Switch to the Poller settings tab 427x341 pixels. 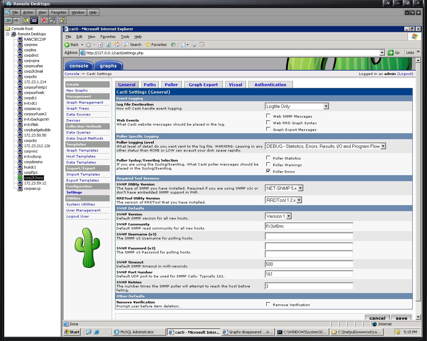[x=171, y=85]
